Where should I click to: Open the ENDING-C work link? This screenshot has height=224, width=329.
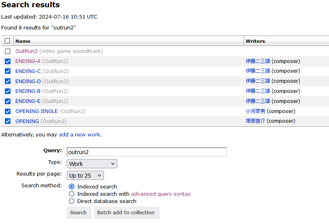pyautogui.click(x=28, y=71)
